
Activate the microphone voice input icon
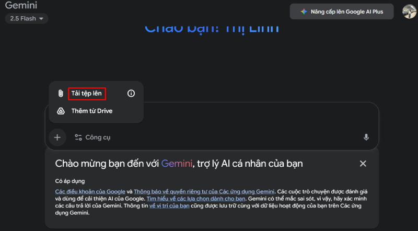366,137
